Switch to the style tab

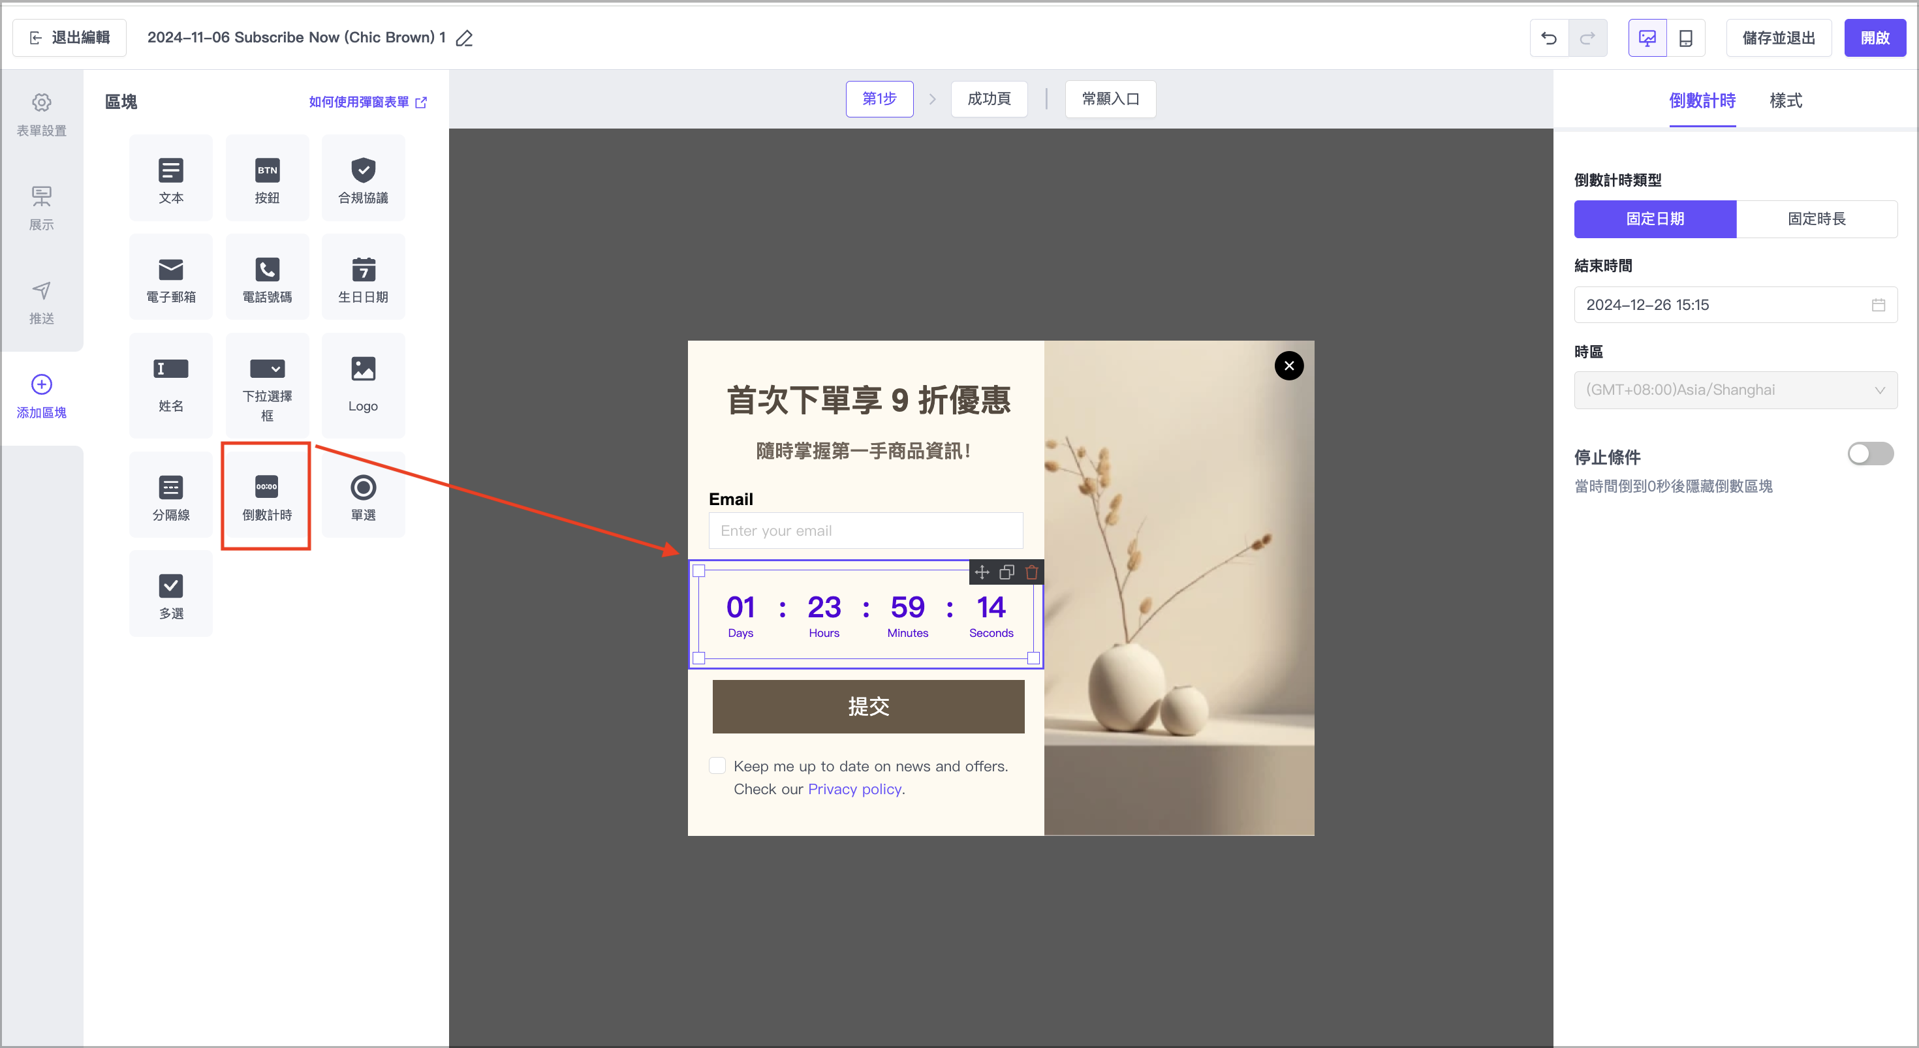click(x=1786, y=100)
